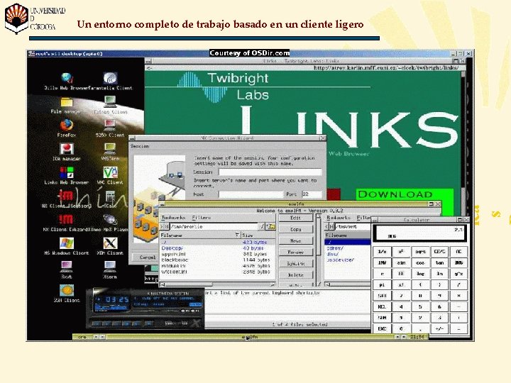Click the INV key on Calculator
This screenshot has height=383, width=511.
(x=382, y=262)
